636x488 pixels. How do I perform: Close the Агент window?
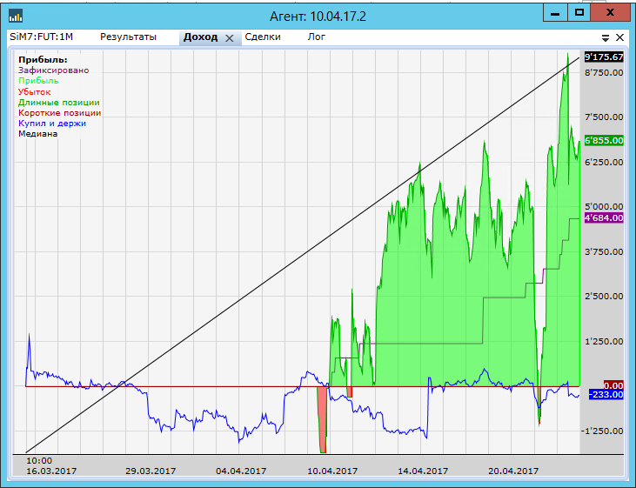[x=610, y=13]
